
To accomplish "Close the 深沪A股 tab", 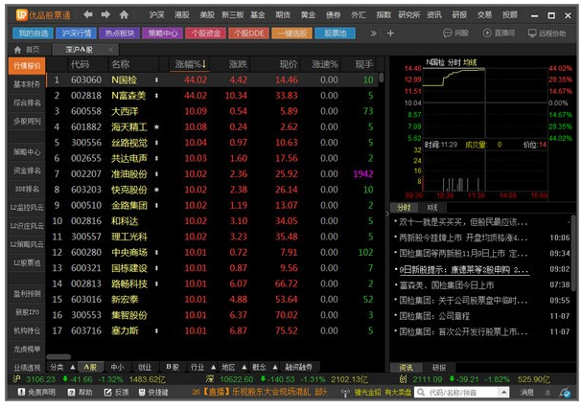I will [x=110, y=50].
